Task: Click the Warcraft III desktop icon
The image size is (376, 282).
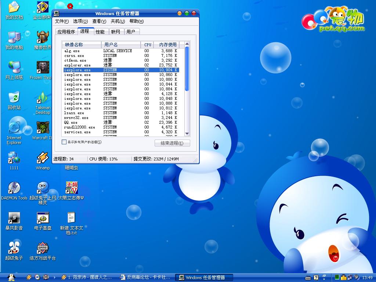Action: (x=43, y=128)
